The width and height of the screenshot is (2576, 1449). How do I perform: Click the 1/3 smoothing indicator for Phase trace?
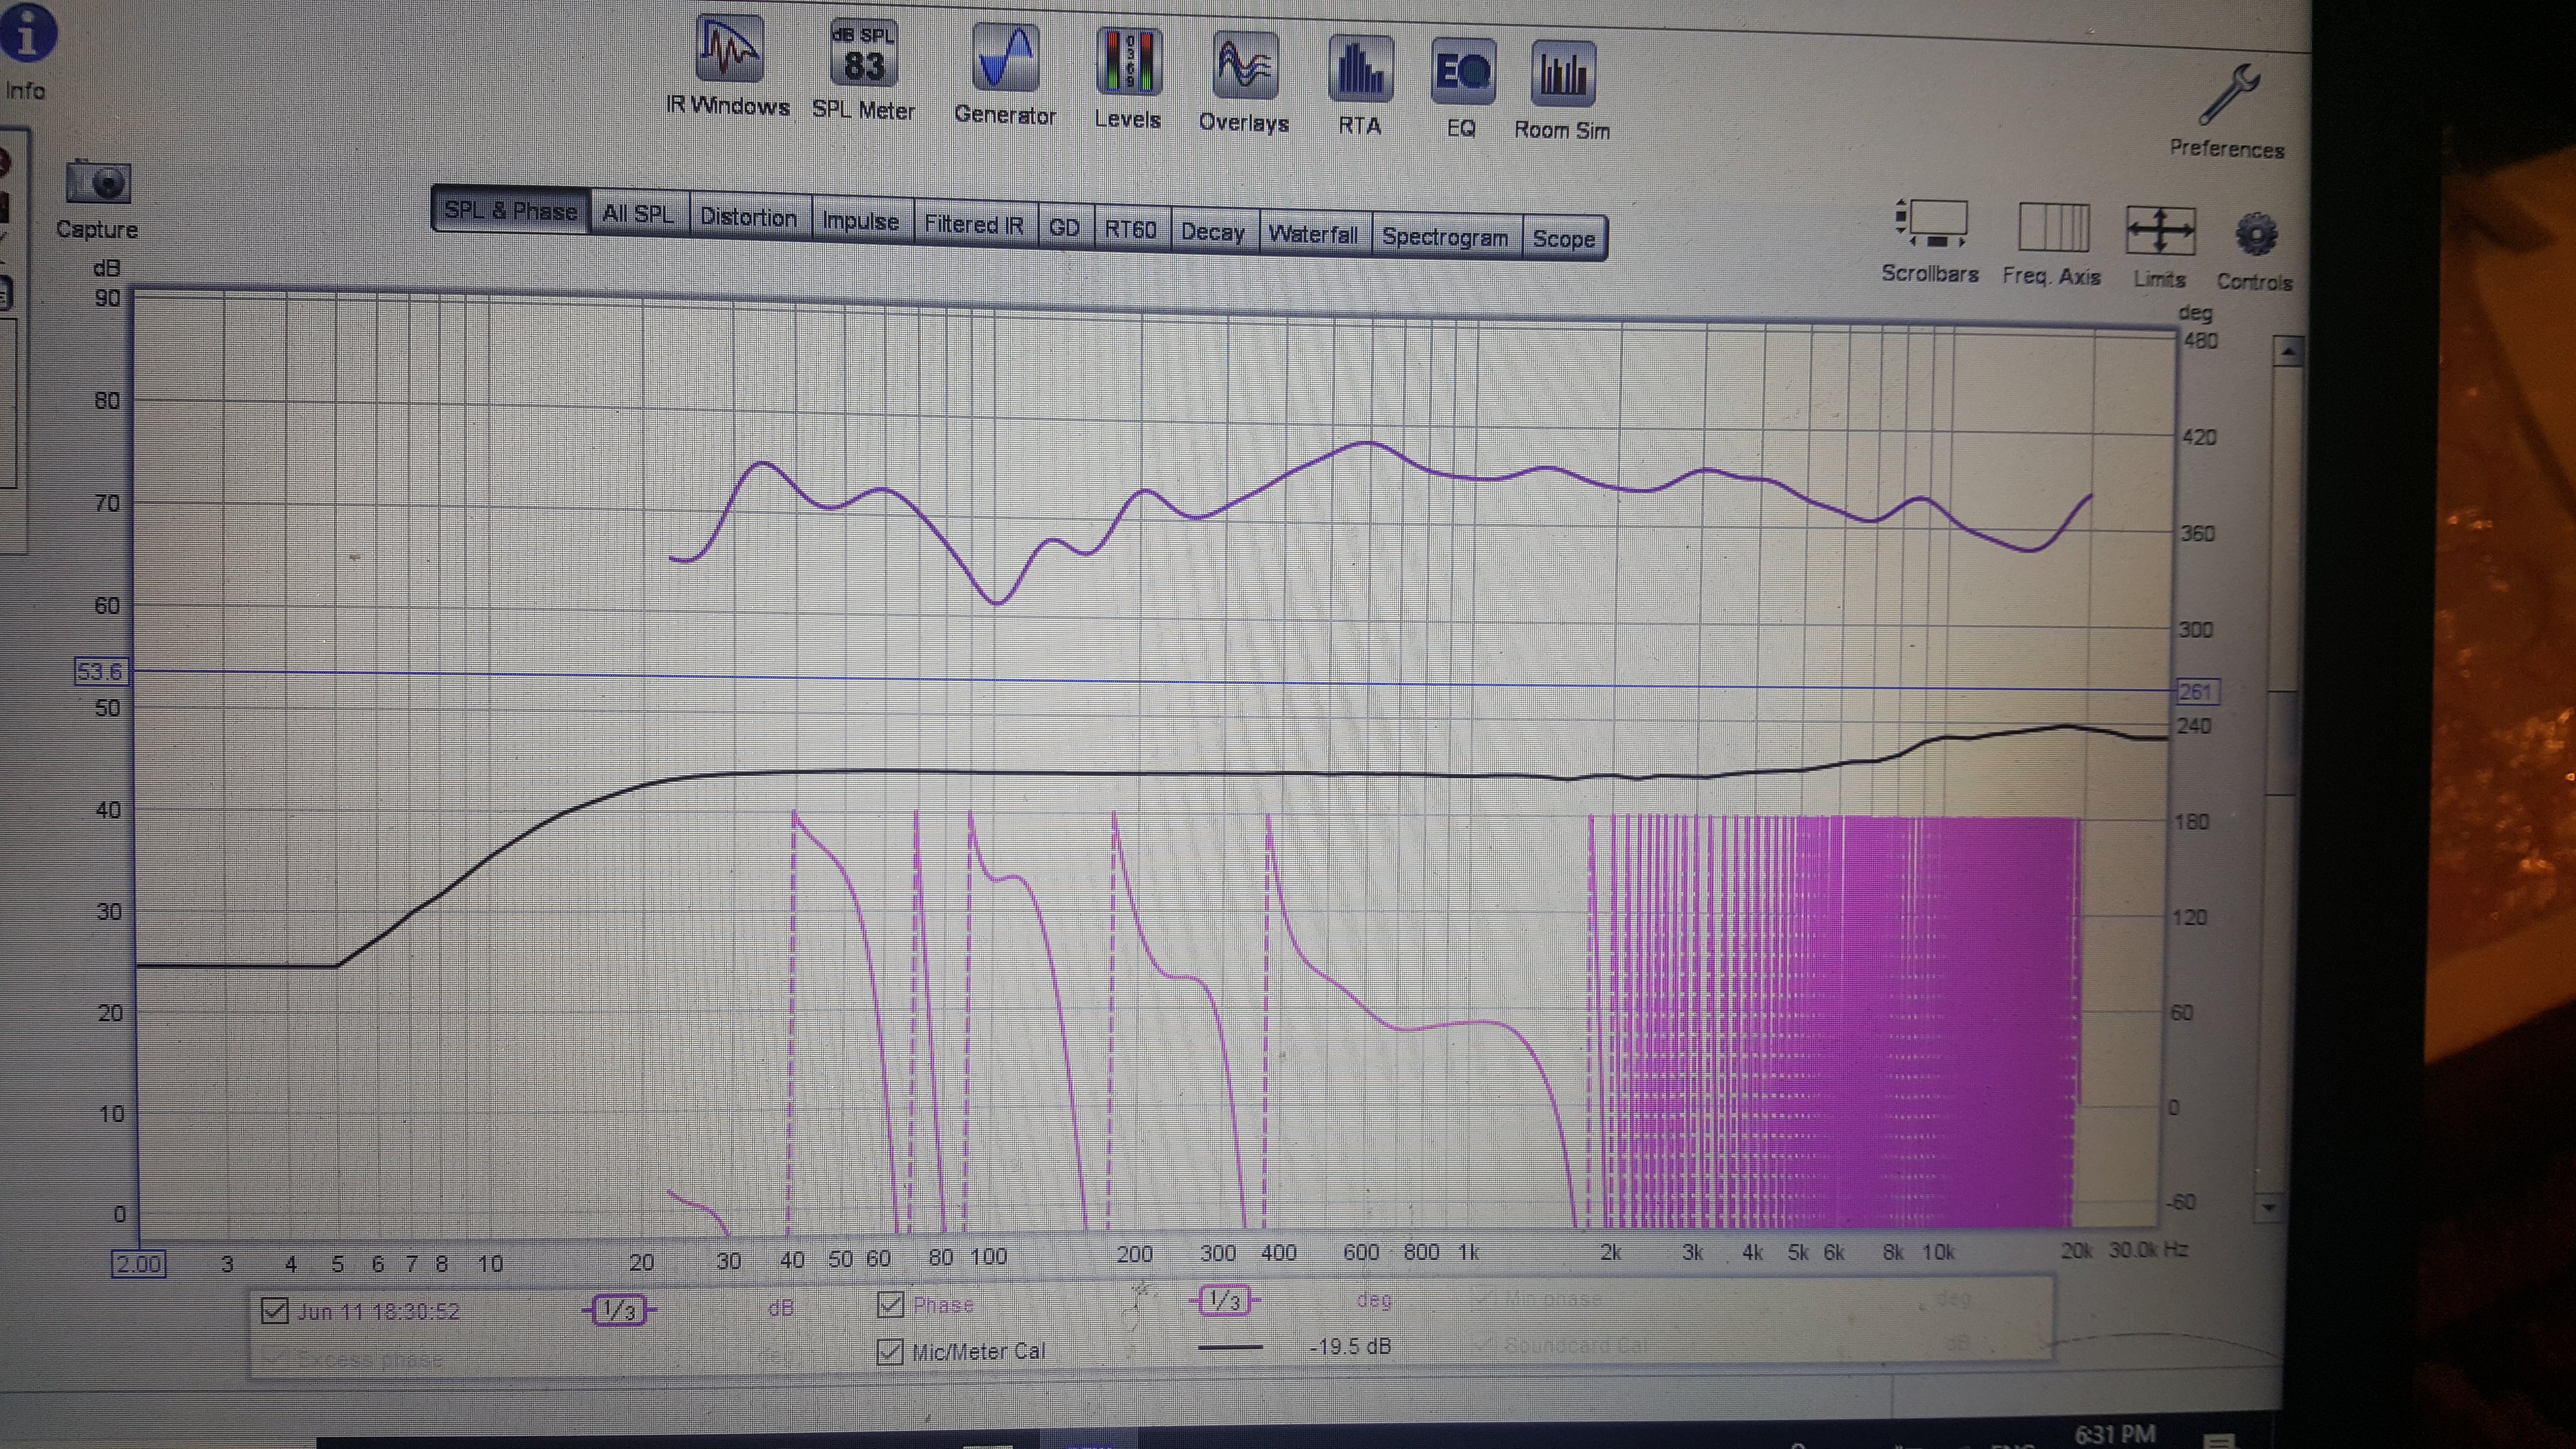tap(1225, 1301)
